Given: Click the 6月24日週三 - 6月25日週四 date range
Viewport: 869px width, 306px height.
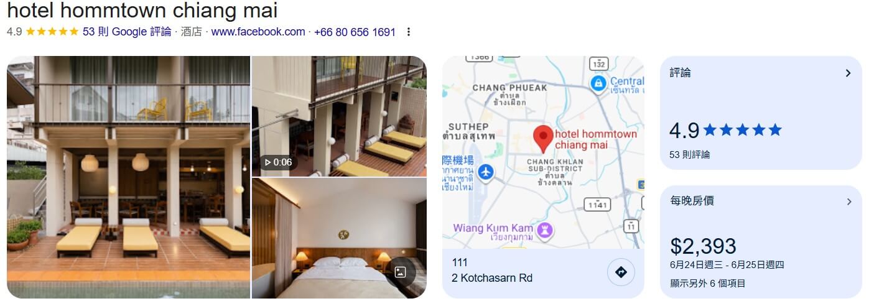Looking at the screenshot, I should click(727, 265).
